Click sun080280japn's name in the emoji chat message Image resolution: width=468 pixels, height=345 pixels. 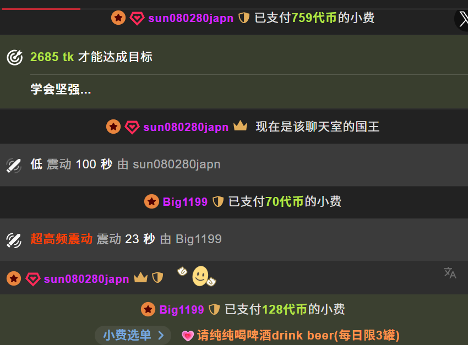pos(86,279)
